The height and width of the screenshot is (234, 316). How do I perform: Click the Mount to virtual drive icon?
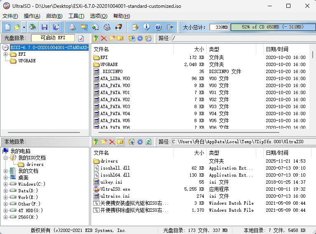click(x=107, y=27)
